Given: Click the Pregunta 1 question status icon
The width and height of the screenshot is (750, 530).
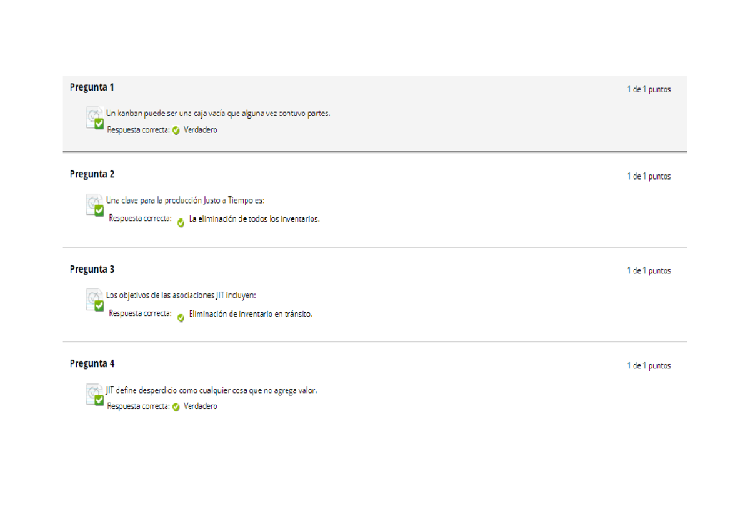Looking at the screenshot, I should (x=95, y=118).
